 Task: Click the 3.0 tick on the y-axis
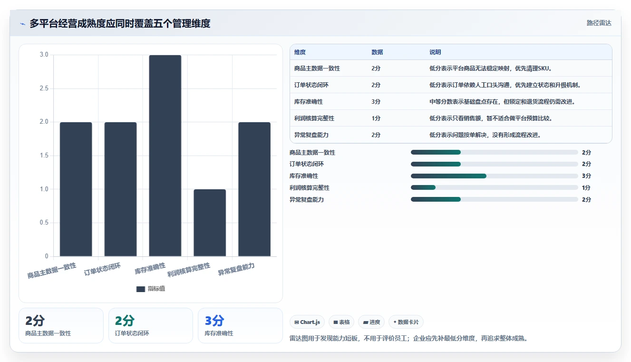44,55
